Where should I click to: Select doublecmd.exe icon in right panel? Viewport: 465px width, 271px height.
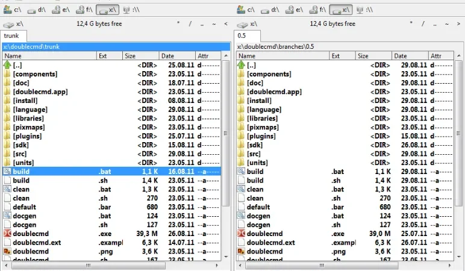pos(241,234)
